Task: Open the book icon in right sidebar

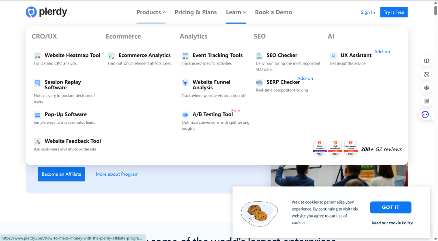Action: coord(427,61)
